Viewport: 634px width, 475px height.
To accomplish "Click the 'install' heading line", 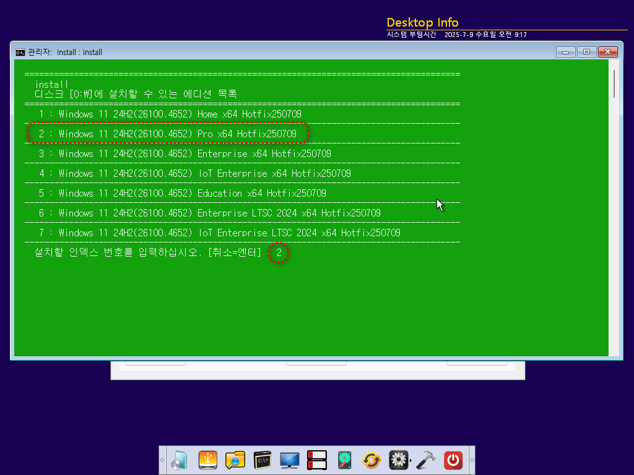I will click(x=51, y=84).
